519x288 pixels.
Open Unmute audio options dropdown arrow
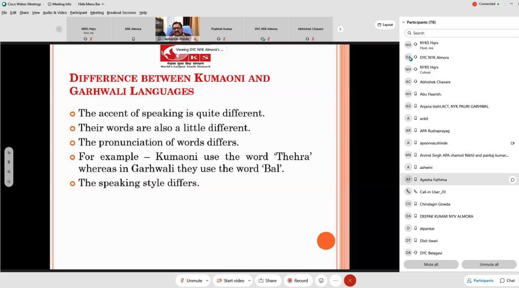tap(207, 280)
